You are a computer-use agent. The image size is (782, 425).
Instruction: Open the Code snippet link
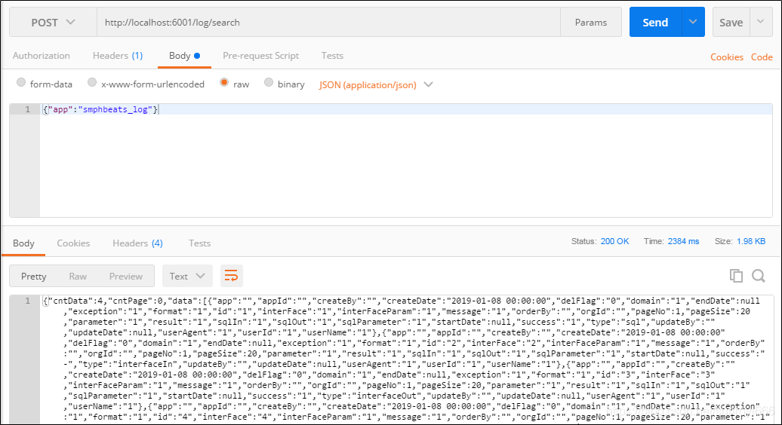pyautogui.click(x=762, y=57)
